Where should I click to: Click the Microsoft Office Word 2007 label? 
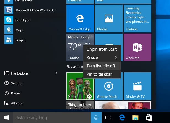tap(36, 10)
